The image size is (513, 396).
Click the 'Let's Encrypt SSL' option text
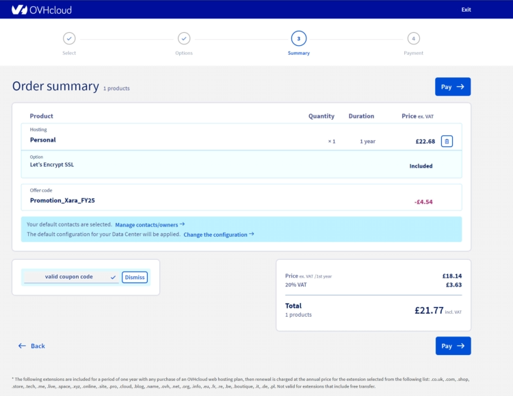pos(52,165)
